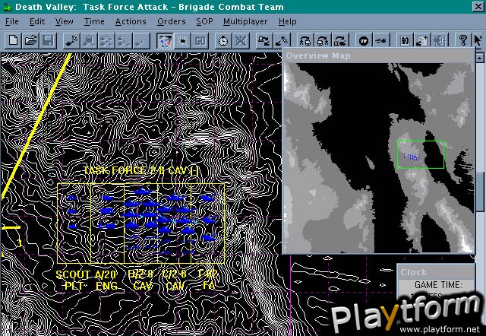Click the stopwatch timer icon
Screen dimensions: 486x336
[222, 40]
